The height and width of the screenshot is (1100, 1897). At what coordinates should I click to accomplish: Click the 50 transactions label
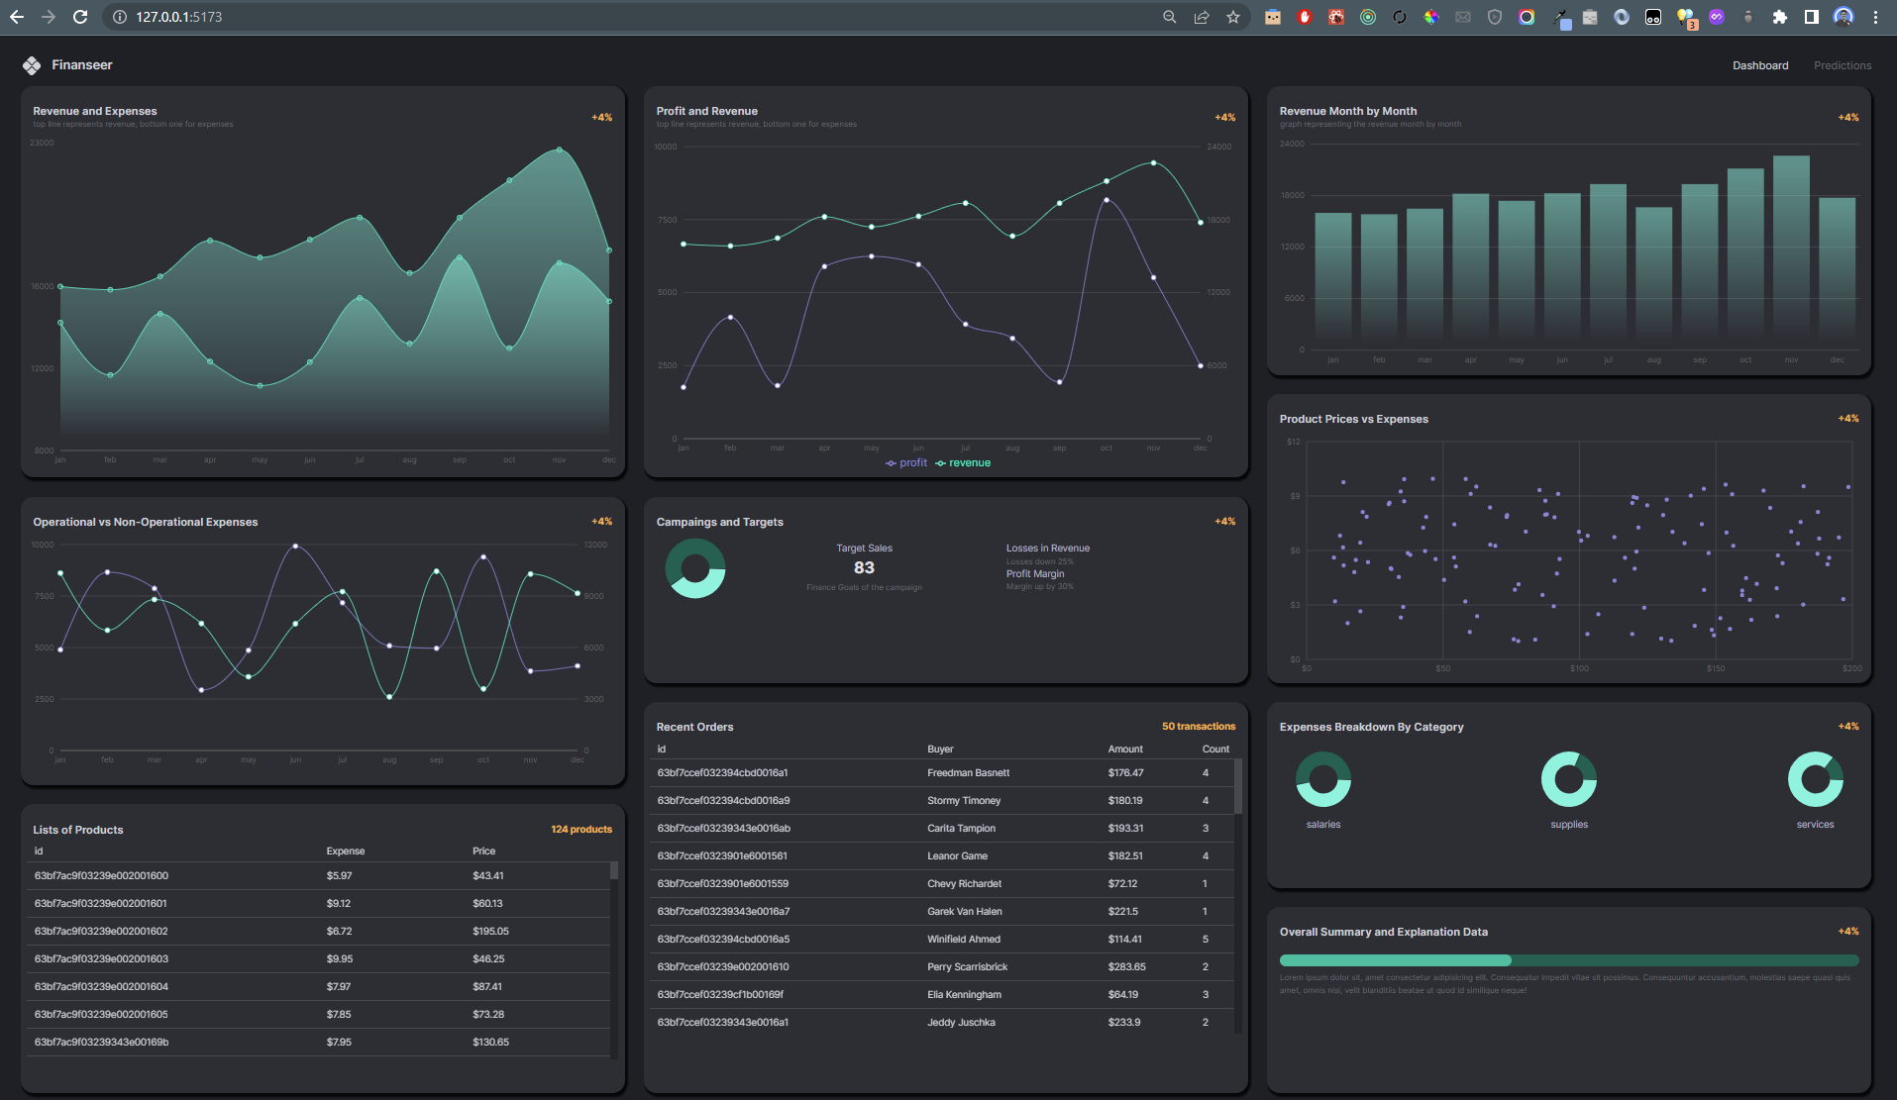click(1199, 726)
